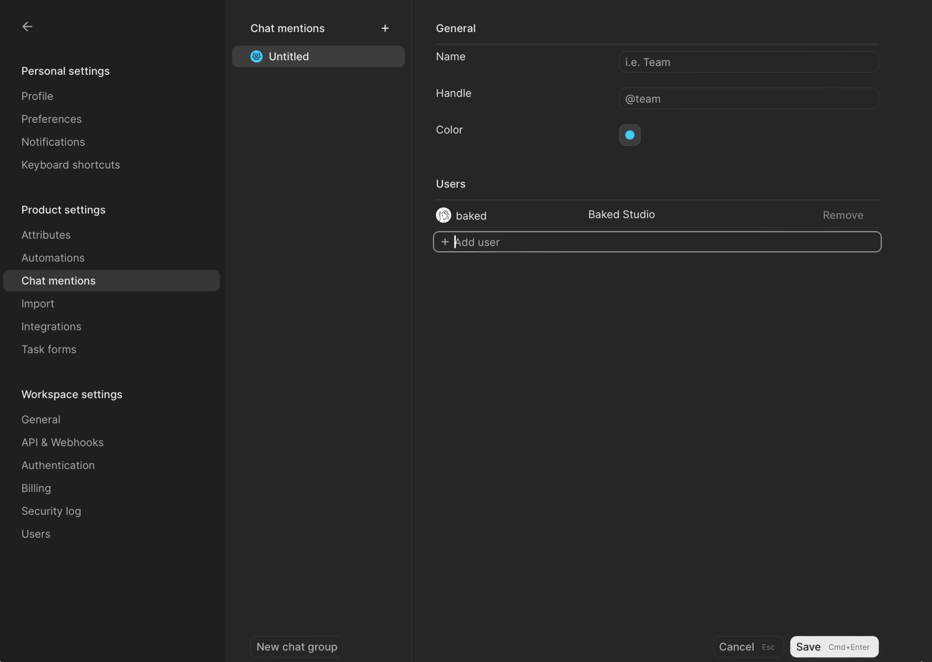Click the Chat mentions panel title
Screen dimensions: 932x662
[x=287, y=28]
